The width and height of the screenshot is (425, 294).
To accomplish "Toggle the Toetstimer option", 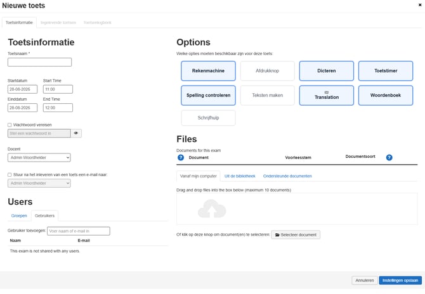I will [x=386, y=71].
